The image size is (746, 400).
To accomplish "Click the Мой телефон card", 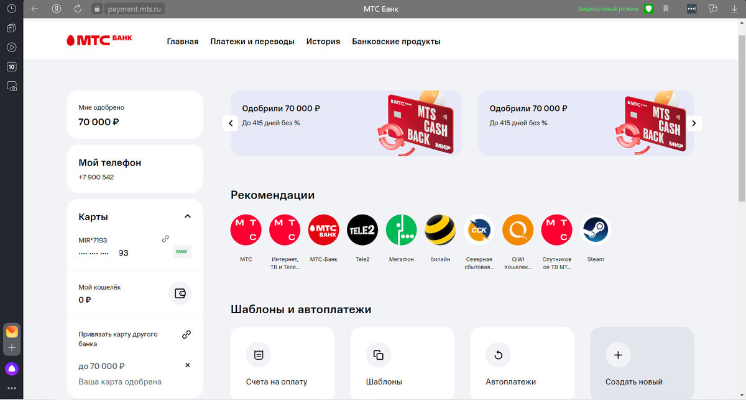I will click(x=135, y=169).
